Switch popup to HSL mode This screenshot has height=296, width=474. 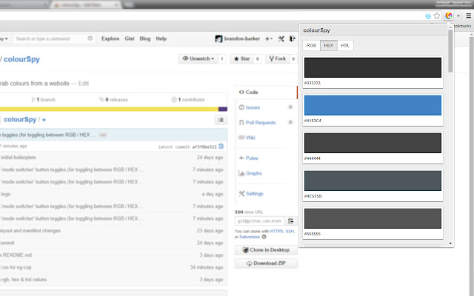(x=345, y=46)
